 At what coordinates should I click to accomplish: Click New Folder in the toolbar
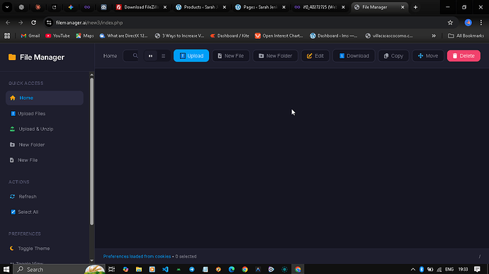(x=275, y=56)
